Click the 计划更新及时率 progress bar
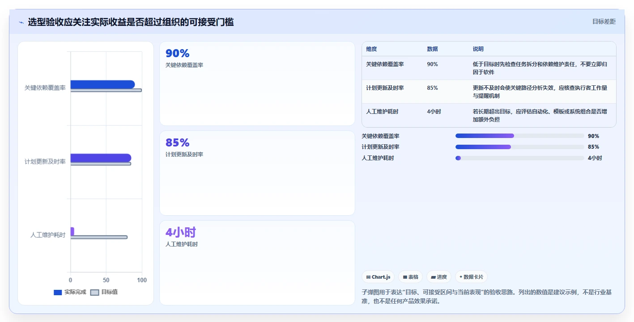 pos(520,147)
